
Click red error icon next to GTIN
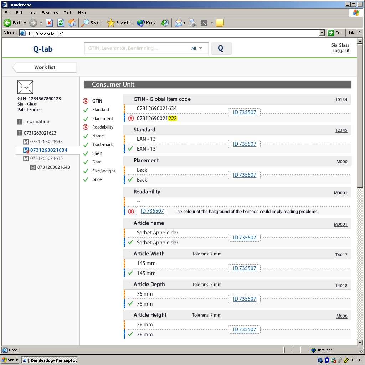tap(86, 101)
